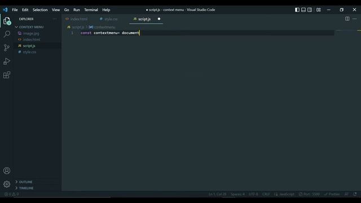Switch to the style.css tab
Screen dimensions: 361x203
tap(111, 19)
